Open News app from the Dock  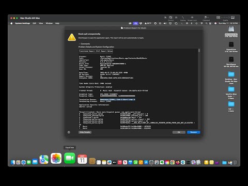pyautogui.click(x=125, y=162)
